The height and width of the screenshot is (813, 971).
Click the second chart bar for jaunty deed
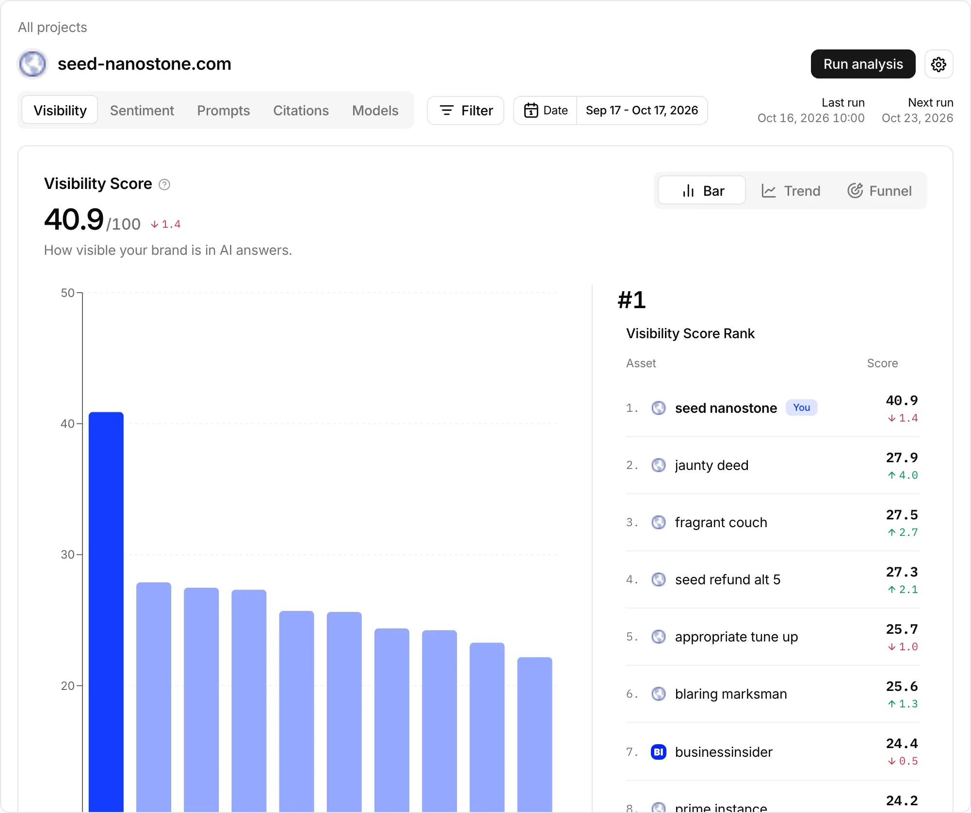point(154,697)
